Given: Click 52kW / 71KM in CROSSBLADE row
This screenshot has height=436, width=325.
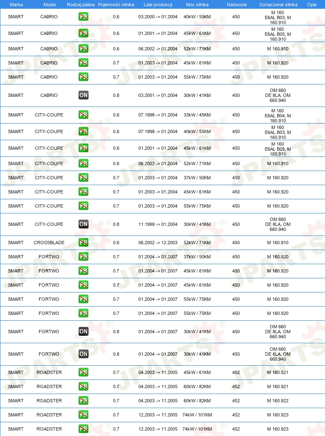Looking at the screenshot, I should [x=197, y=243].
